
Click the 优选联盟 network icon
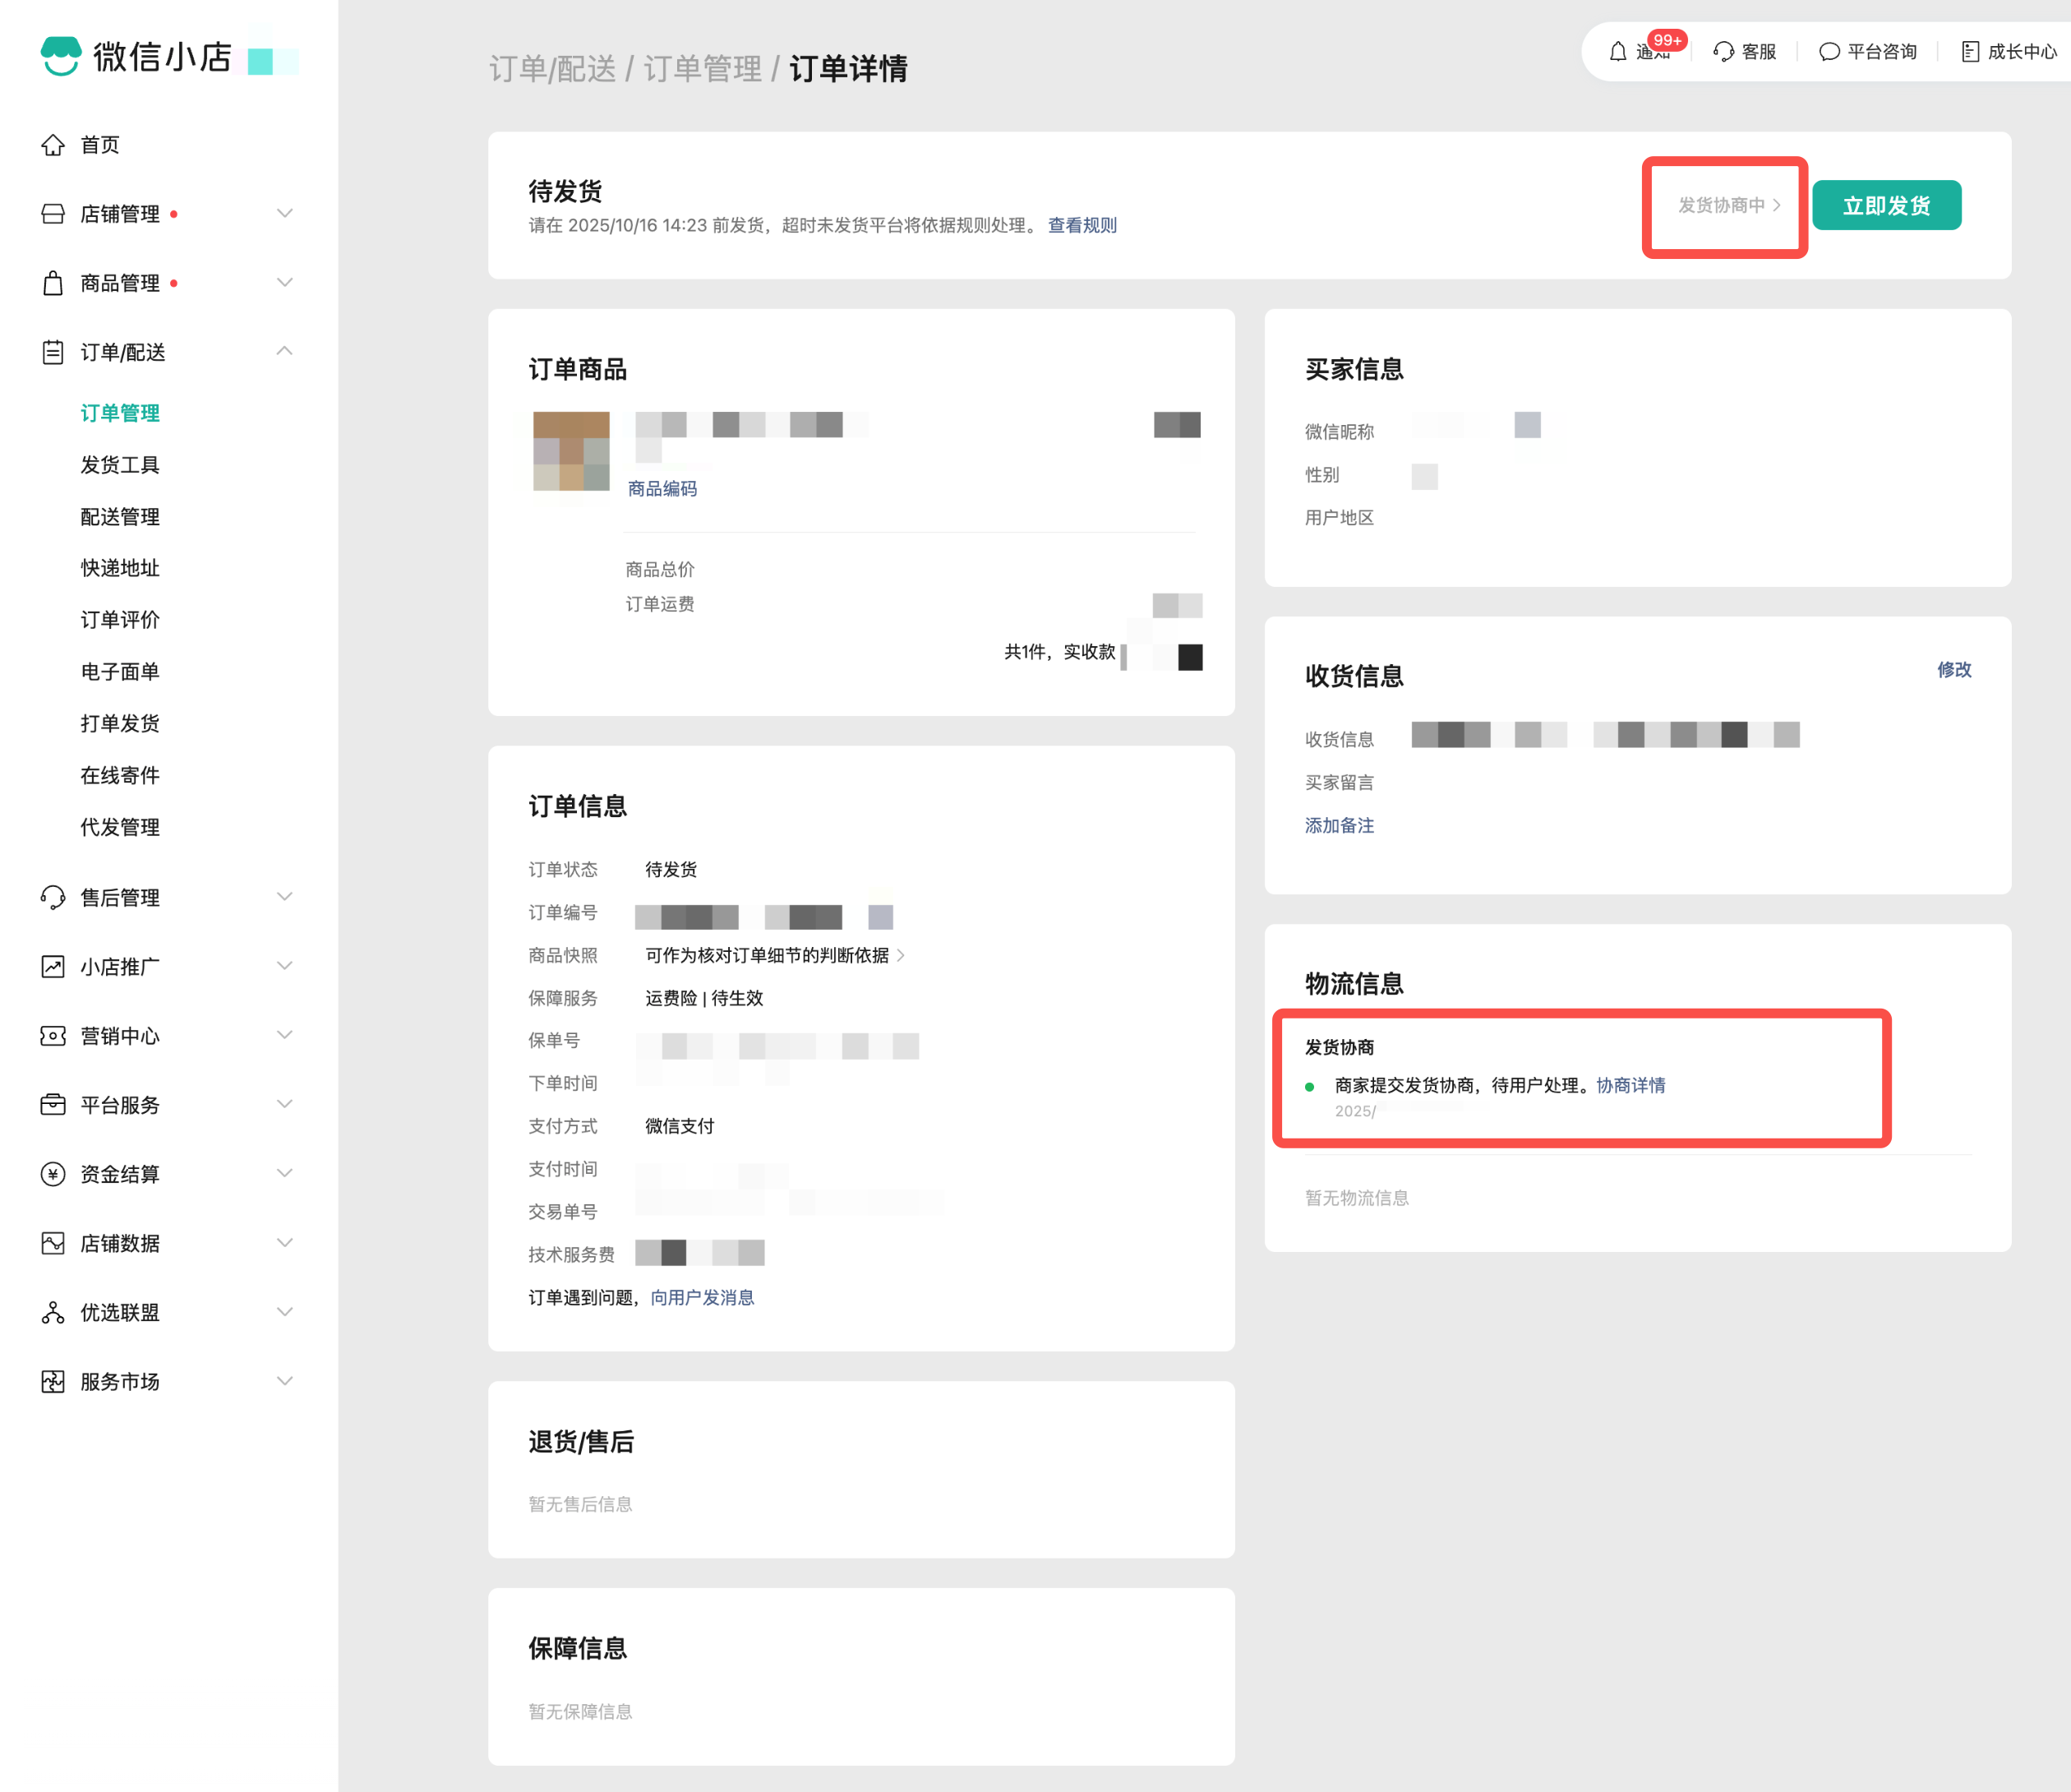tap(53, 1312)
